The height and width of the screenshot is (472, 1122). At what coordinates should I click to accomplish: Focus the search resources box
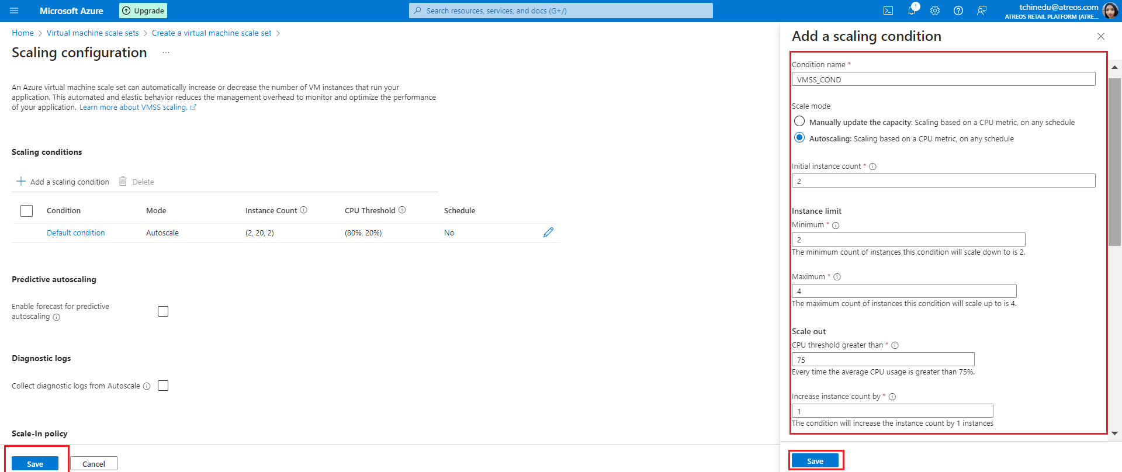(561, 11)
